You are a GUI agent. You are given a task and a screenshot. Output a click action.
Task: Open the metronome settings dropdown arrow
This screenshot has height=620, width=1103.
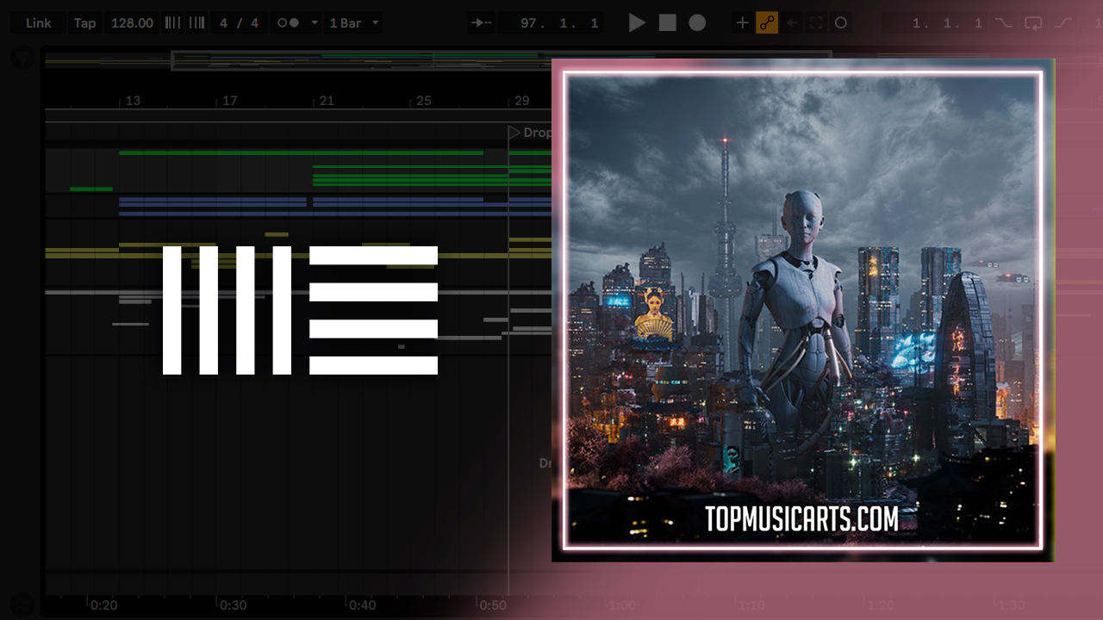(x=314, y=23)
